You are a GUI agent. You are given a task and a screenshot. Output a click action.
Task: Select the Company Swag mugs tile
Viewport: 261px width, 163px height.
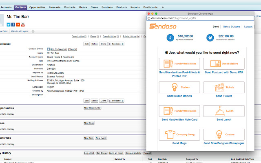[179, 134]
